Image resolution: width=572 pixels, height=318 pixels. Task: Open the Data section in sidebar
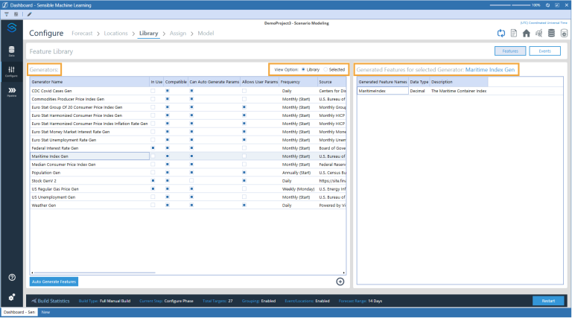click(11, 50)
